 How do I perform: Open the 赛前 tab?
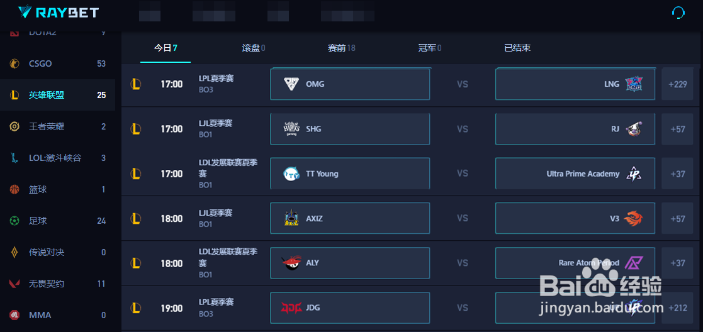pyautogui.click(x=341, y=48)
